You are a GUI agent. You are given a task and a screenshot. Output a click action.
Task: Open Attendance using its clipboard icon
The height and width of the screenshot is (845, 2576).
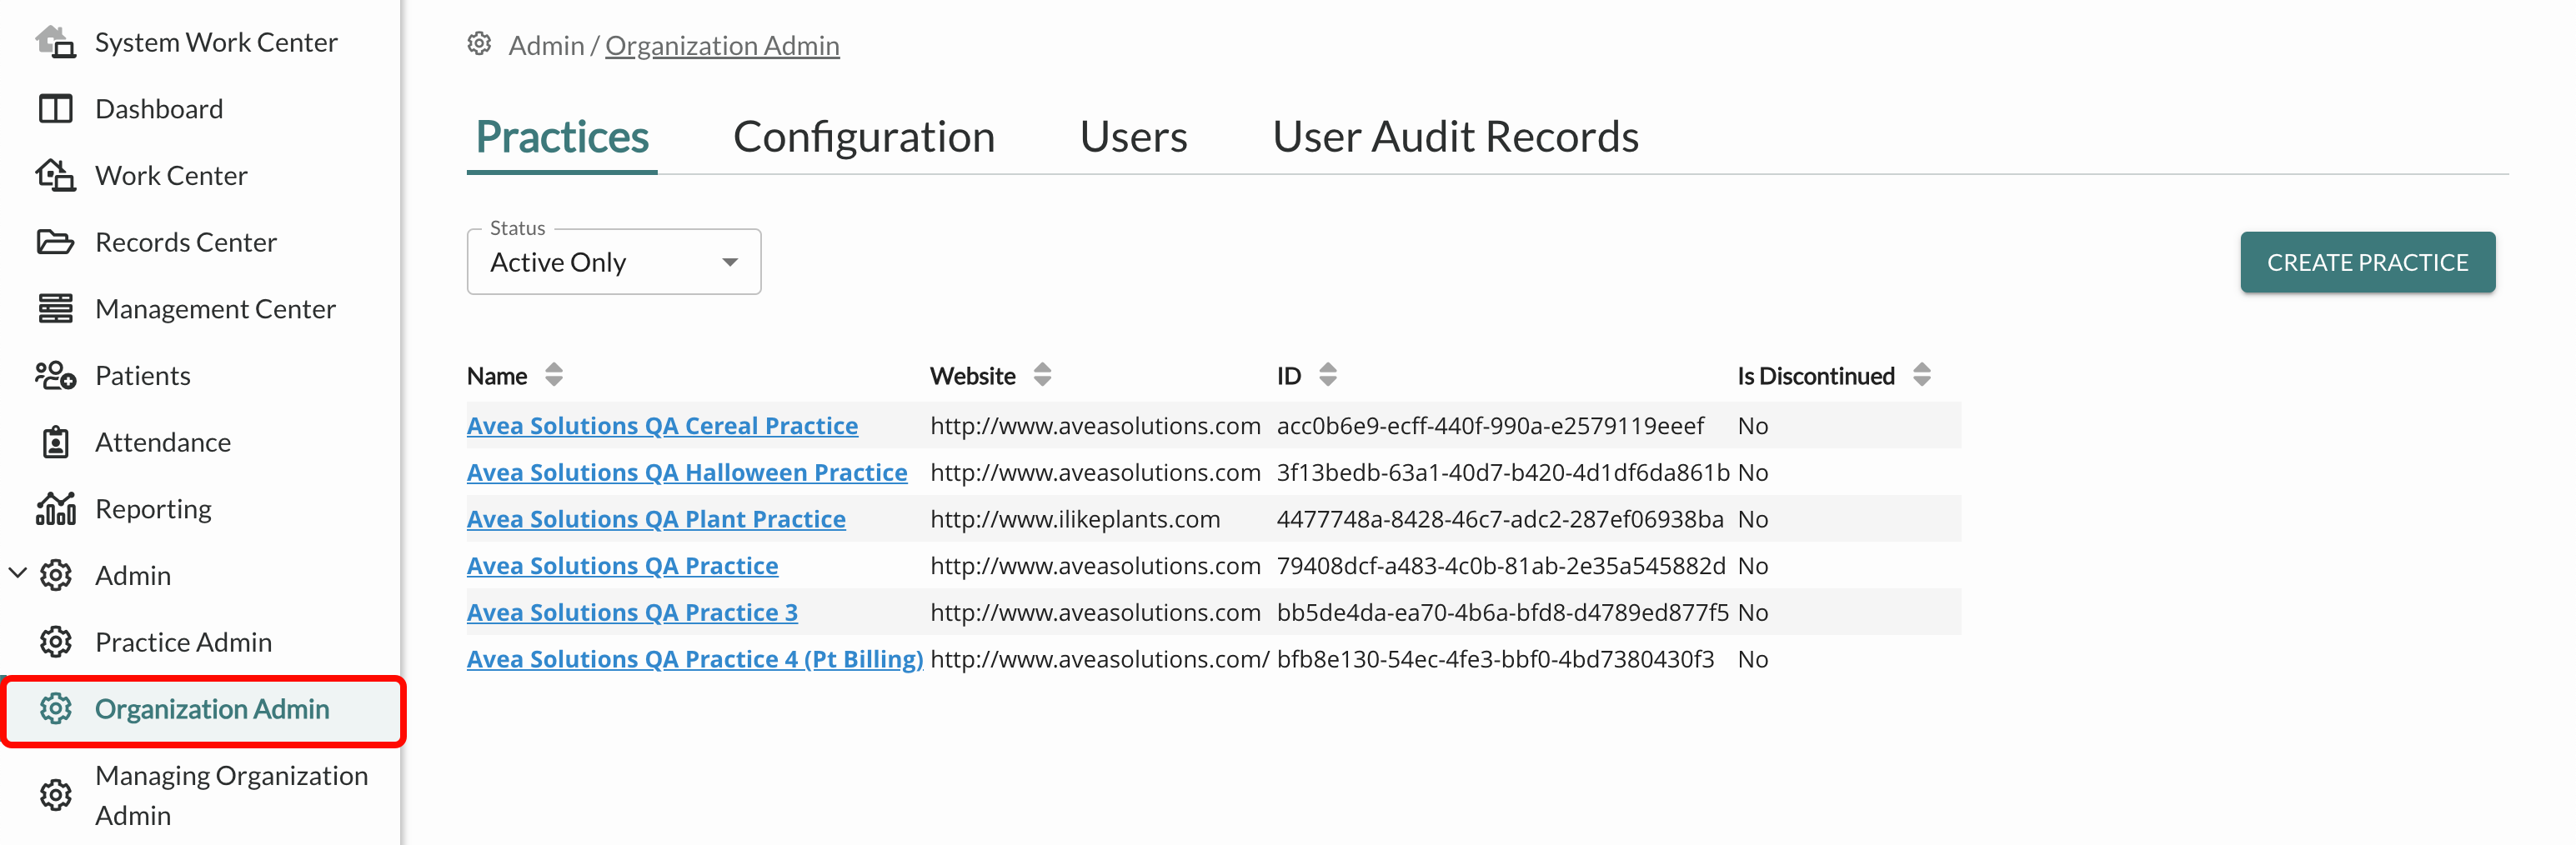click(56, 441)
